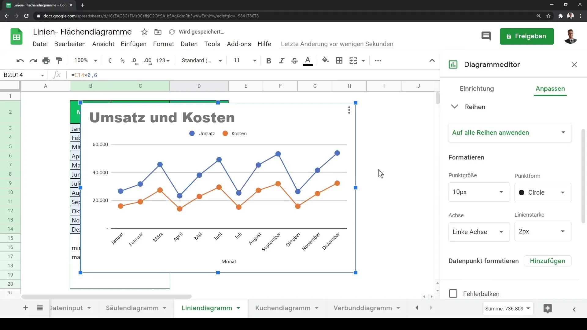The height and width of the screenshot is (330, 587).
Task: Click Hinzufügen for Datenpunkt formatieren
Action: (547, 261)
